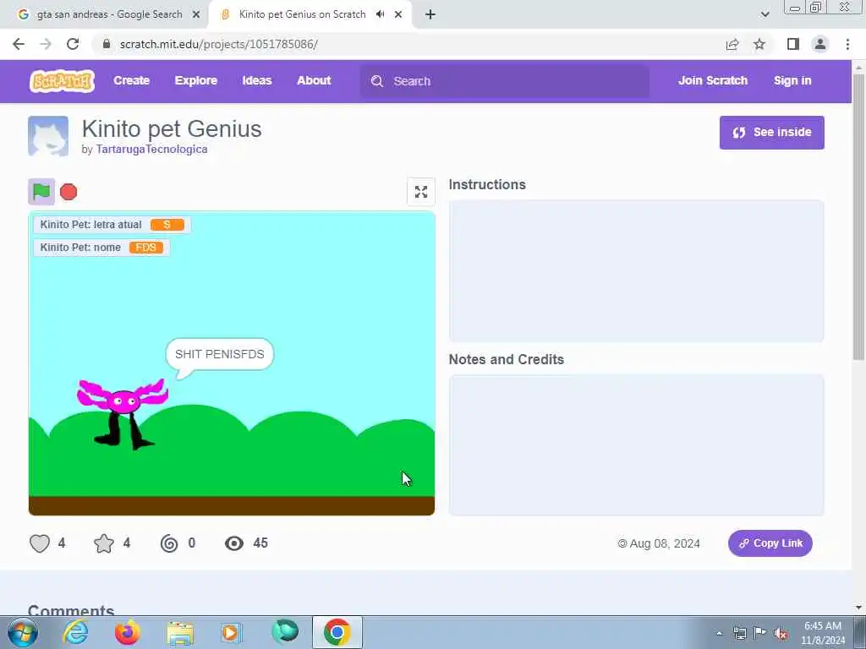
Task: Click the page vertical scrollbar thumb
Action: pos(858,217)
